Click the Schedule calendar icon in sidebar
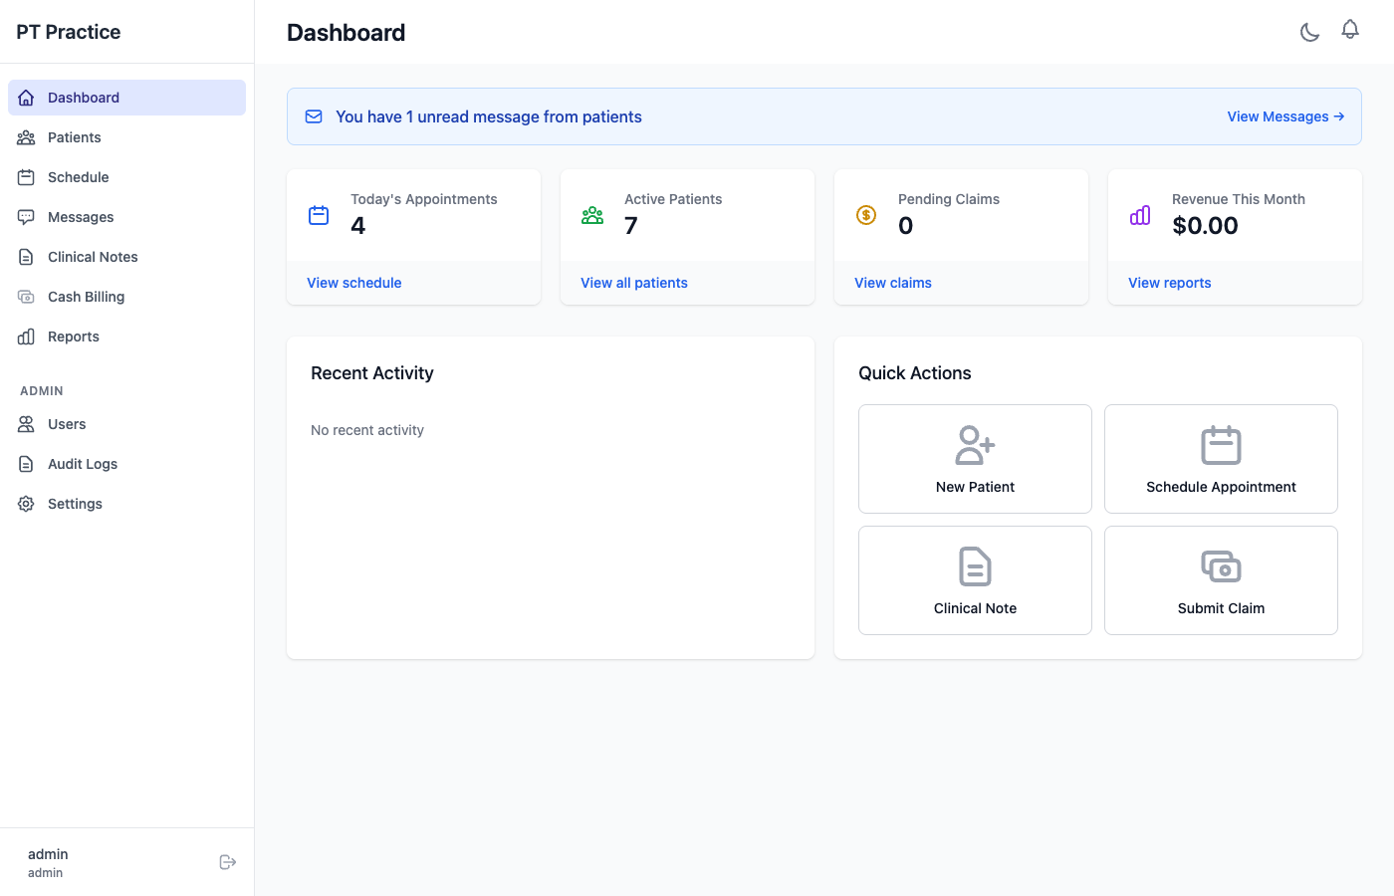Viewport: 1394px width, 896px height. coord(26,177)
